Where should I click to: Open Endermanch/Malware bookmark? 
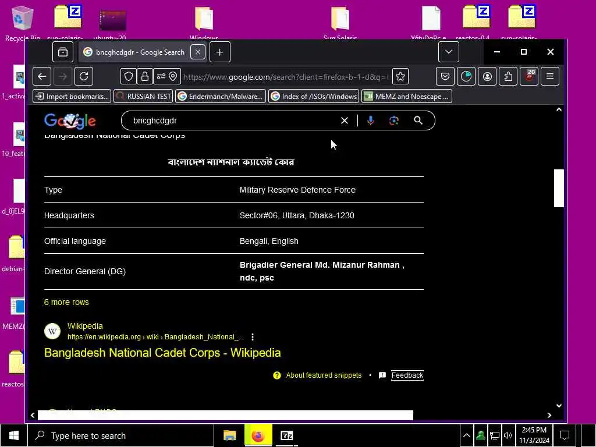pos(221,97)
